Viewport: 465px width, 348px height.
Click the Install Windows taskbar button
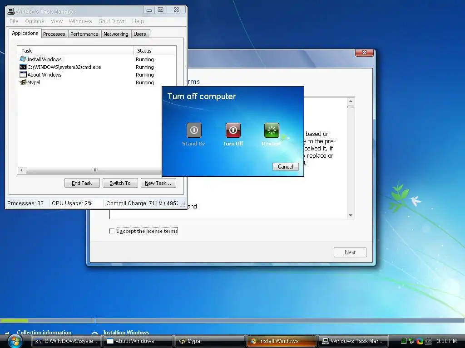(x=281, y=341)
